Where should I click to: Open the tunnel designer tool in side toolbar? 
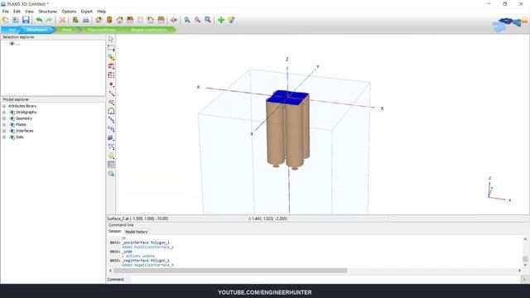111,111
